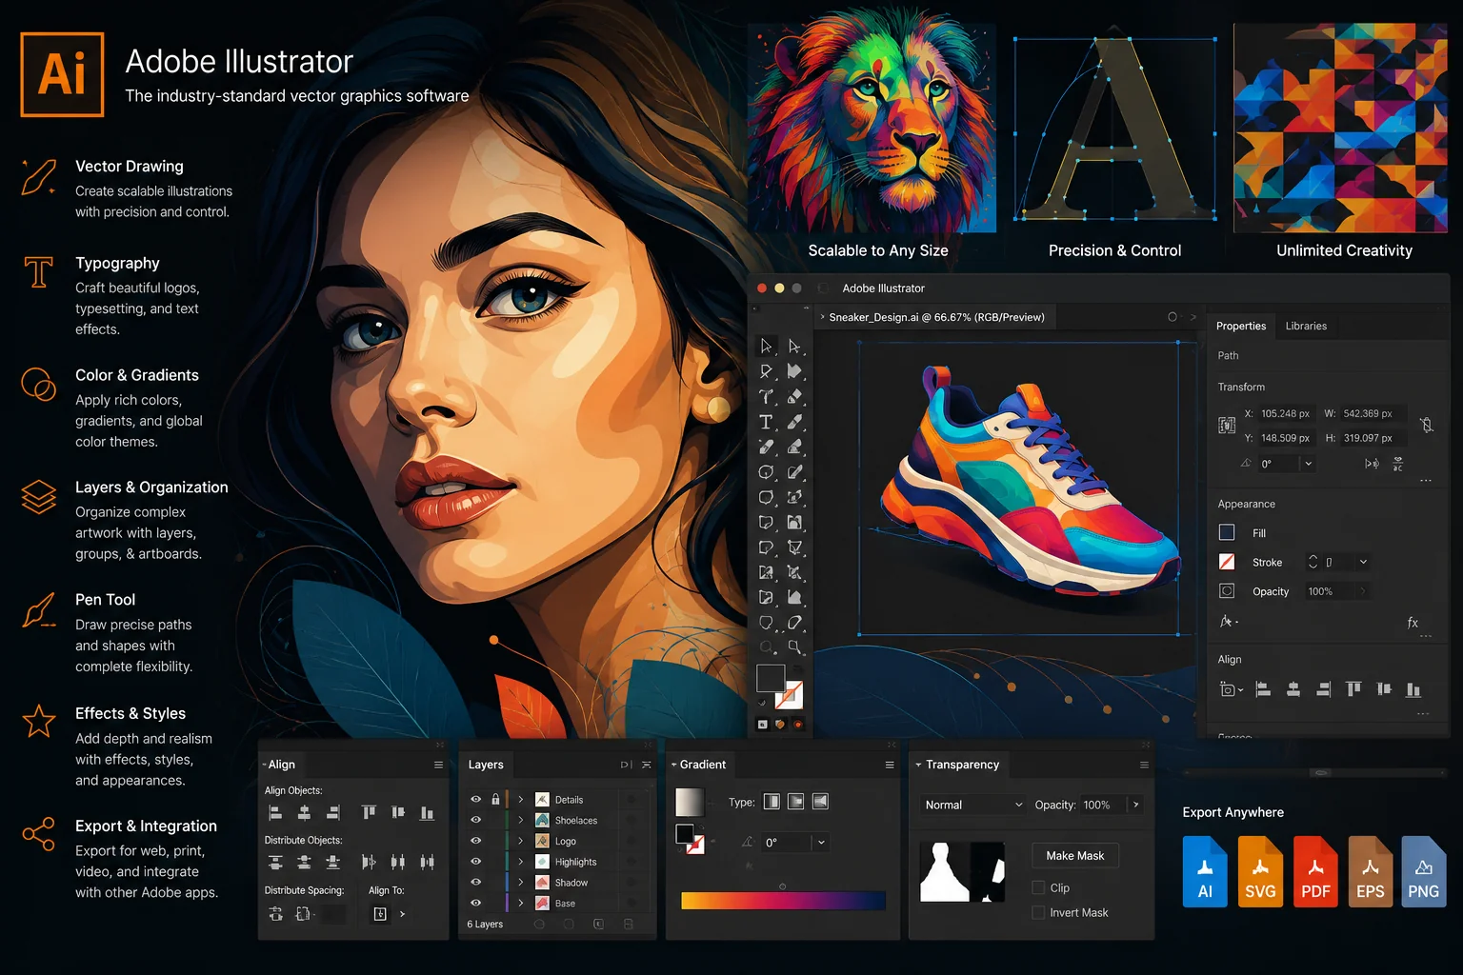Click the PDF export file icon
The height and width of the screenshot is (975, 1463).
1315,871
